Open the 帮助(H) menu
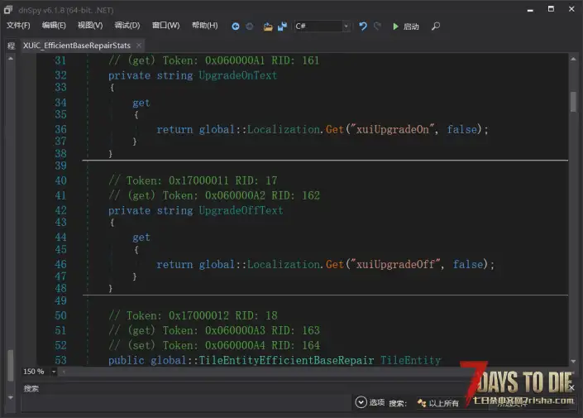Viewport: 583px width, 418px height. click(204, 26)
